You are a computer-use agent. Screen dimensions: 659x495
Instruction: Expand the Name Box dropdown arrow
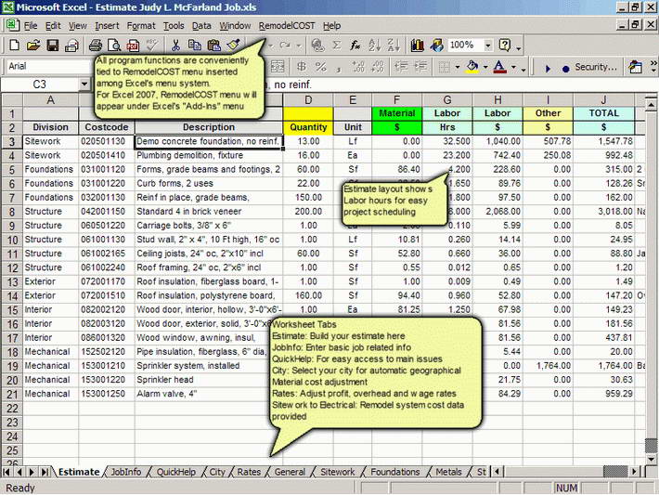pyautogui.click(x=84, y=85)
